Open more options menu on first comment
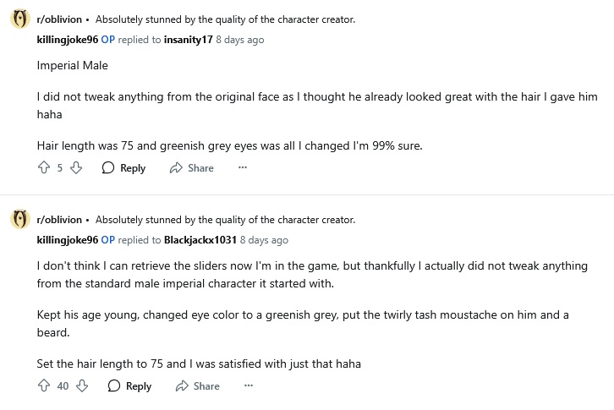The height and width of the screenshot is (410, 614). 243,168
